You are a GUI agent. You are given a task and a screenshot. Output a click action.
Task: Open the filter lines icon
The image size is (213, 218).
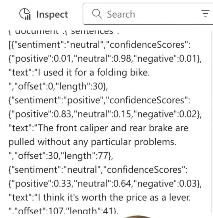click(x=205, y=14)
